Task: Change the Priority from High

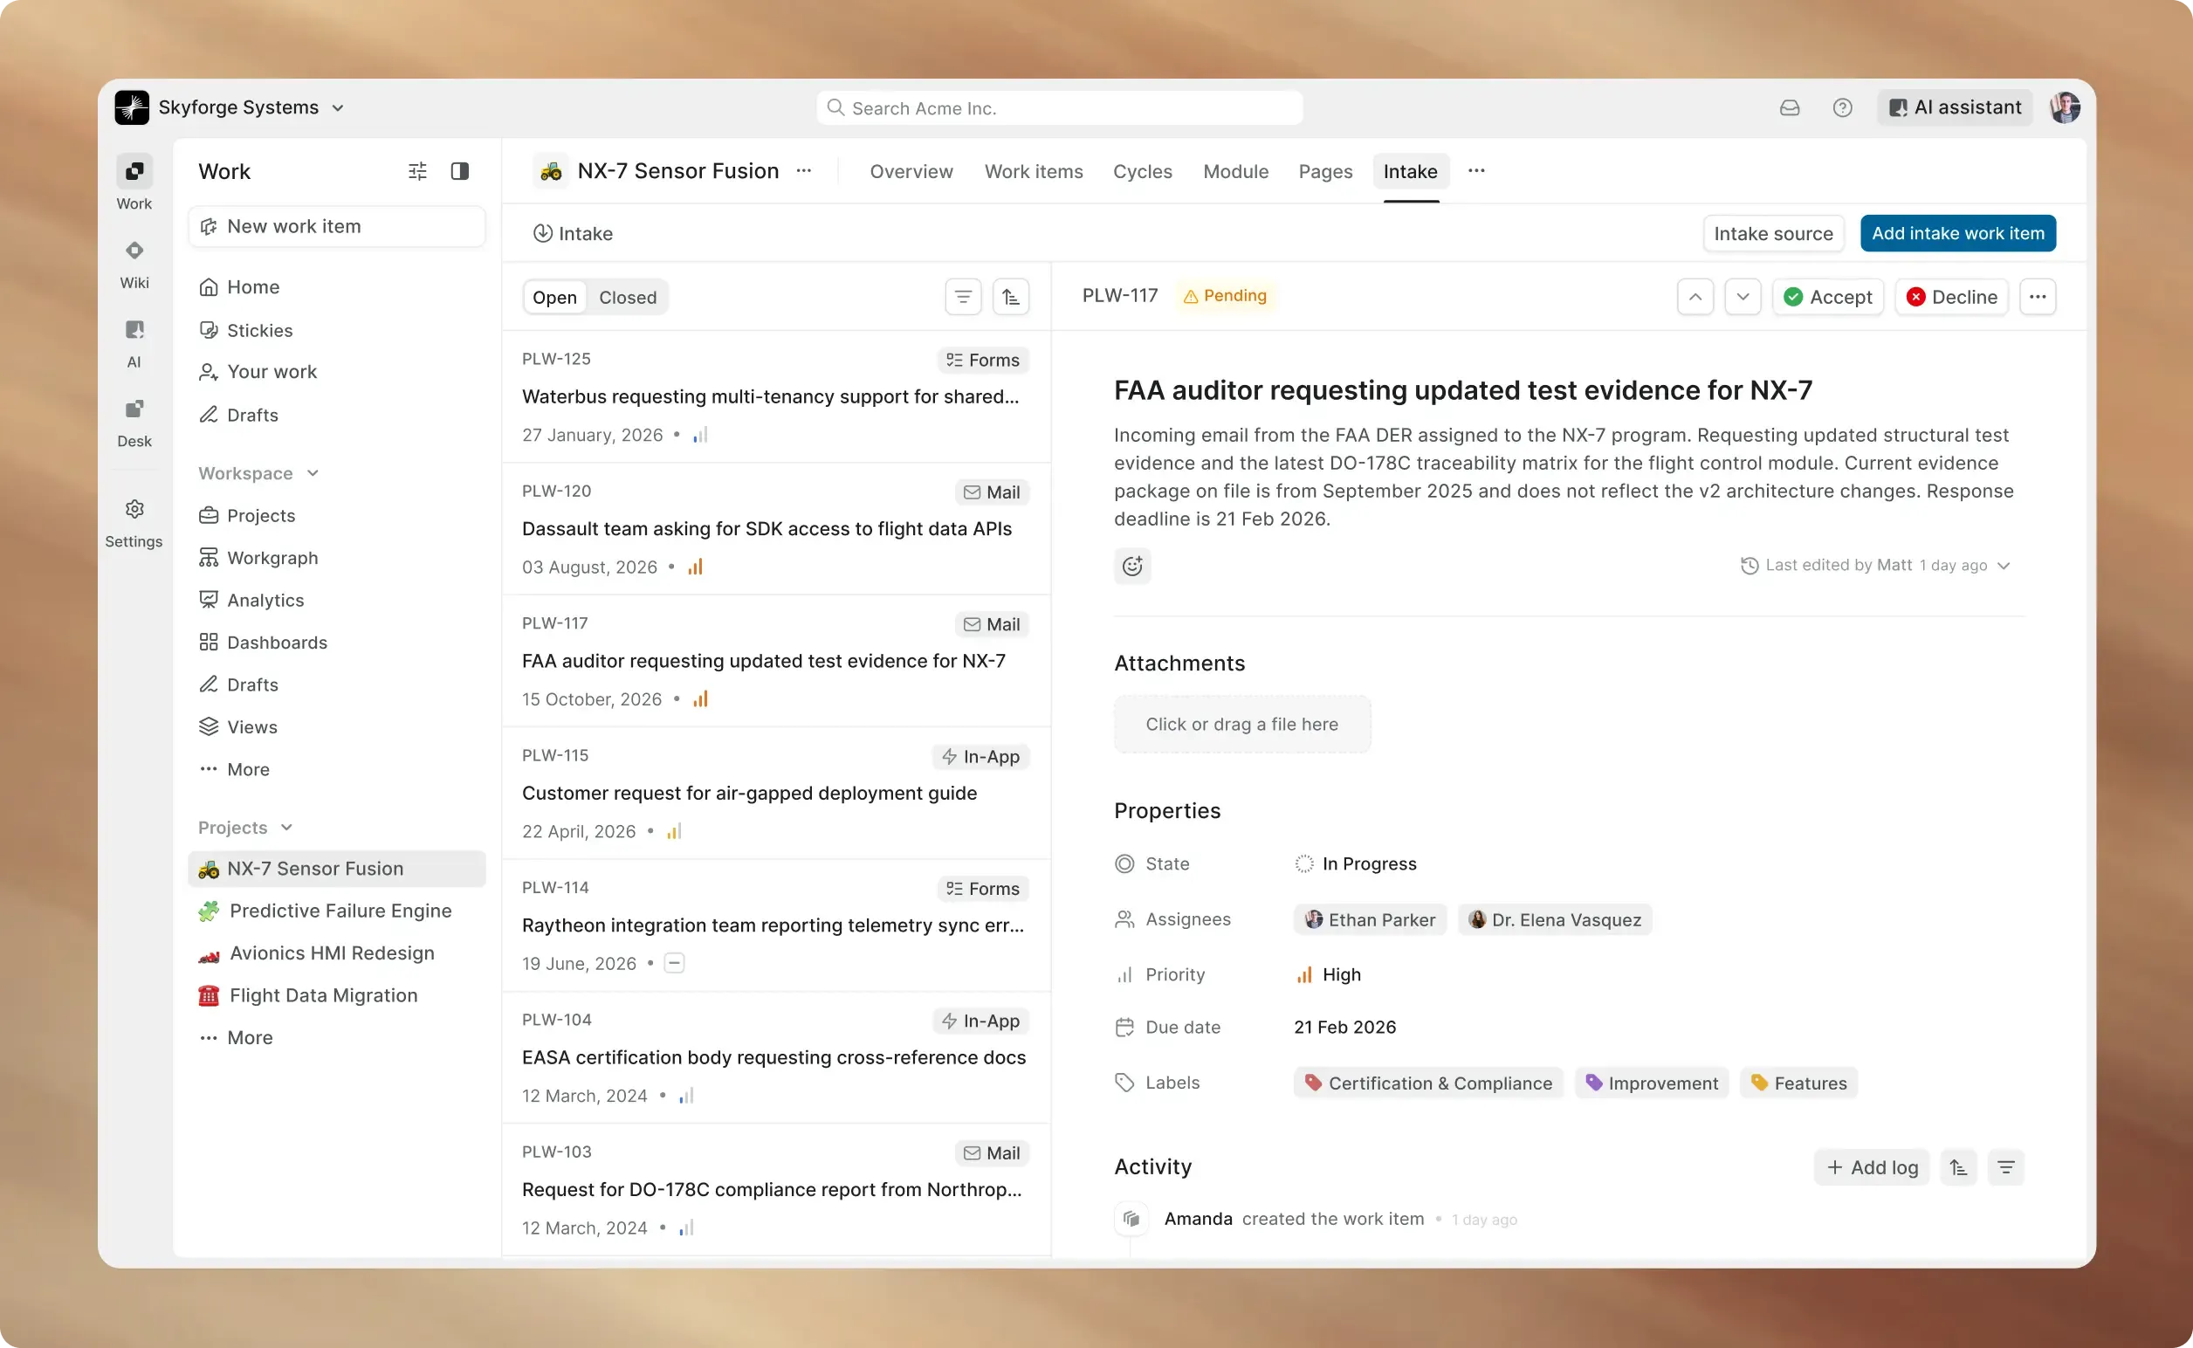Action: tap(1328, 974)
